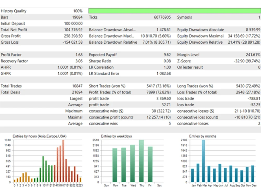This screenshot has width=261, height=196.
Task: Click the LR Correlation value 1.00
Action: [x=167, y=67]
